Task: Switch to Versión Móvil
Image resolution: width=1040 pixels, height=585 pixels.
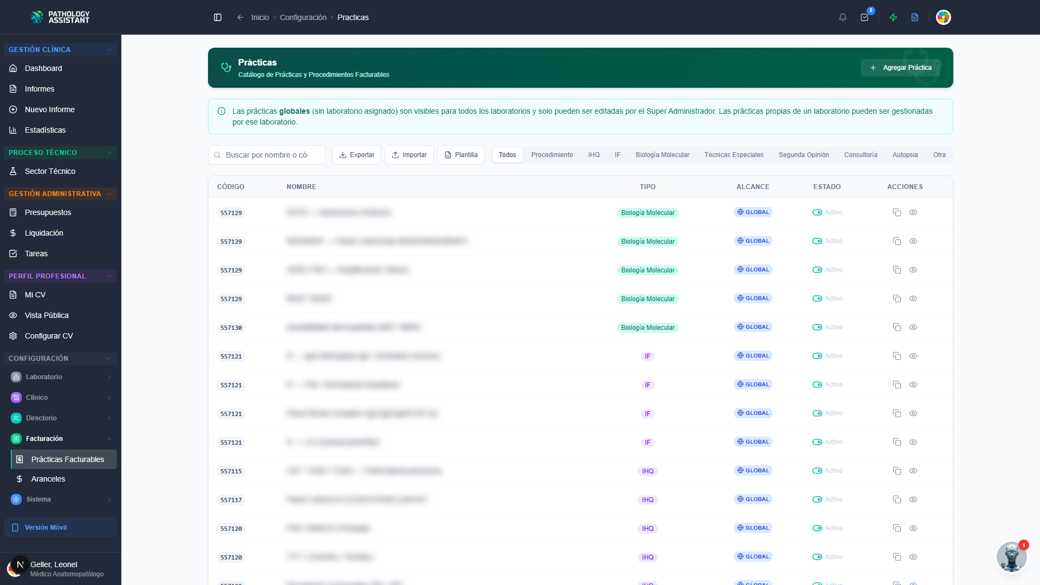Action: coord(61,528)
